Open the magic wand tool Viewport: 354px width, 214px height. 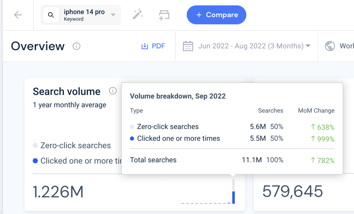coord(138,15)
